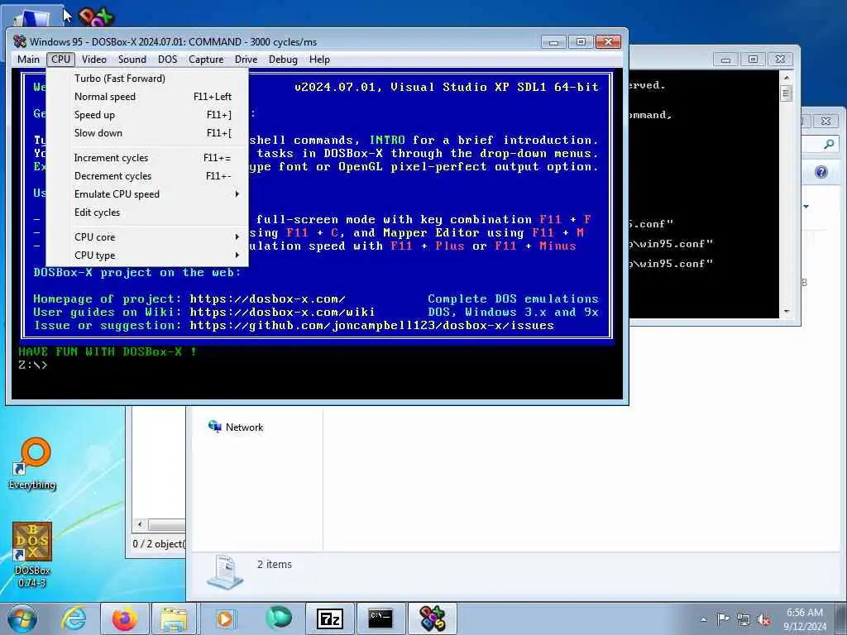
Task: Open the Video menu
Action: click(94, 60)
